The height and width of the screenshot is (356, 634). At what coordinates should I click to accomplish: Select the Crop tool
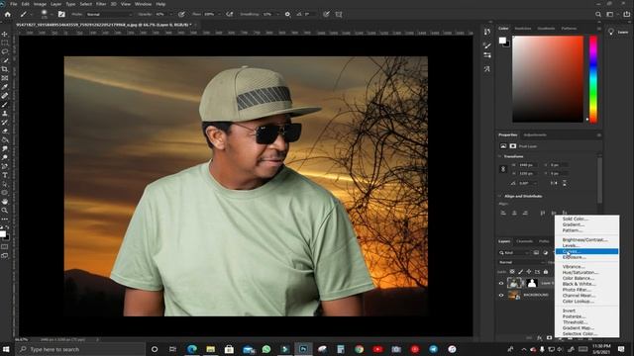(5, 69)
